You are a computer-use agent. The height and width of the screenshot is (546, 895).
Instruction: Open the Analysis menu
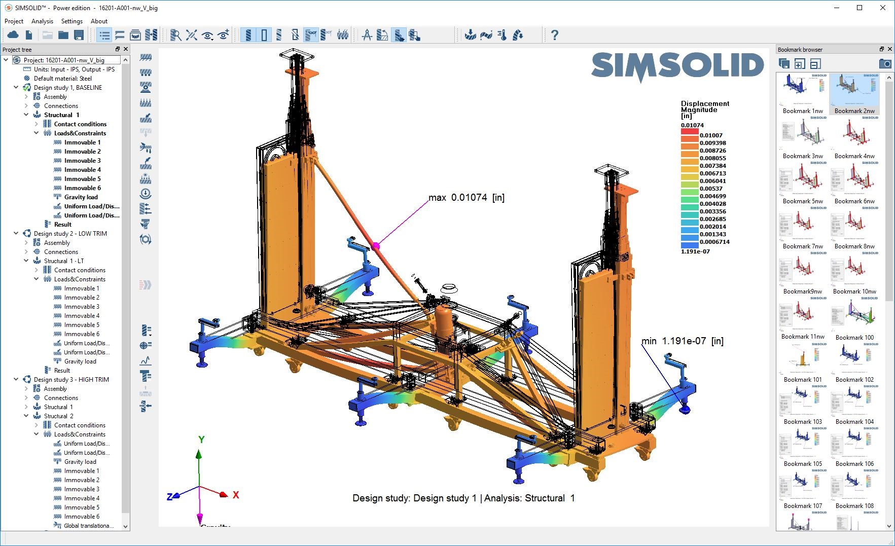42,21
